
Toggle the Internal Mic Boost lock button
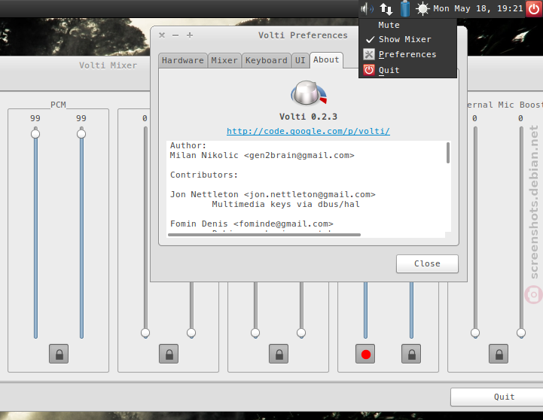pos(499,354)
